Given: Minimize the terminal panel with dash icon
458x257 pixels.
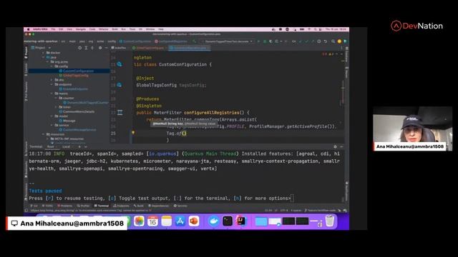Looking at the screenshot, I should pos(341,147).
